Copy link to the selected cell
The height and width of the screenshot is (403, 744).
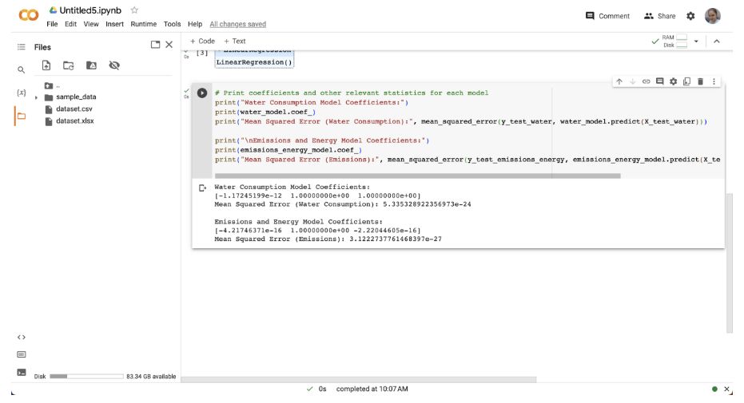coord(647,81)
